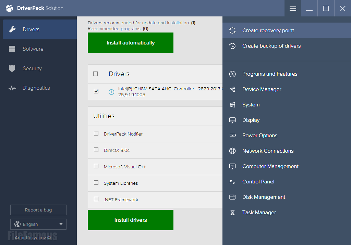Minimize the DriverPack Solution window
The image size is (351, 245).
tap(309, 8)
